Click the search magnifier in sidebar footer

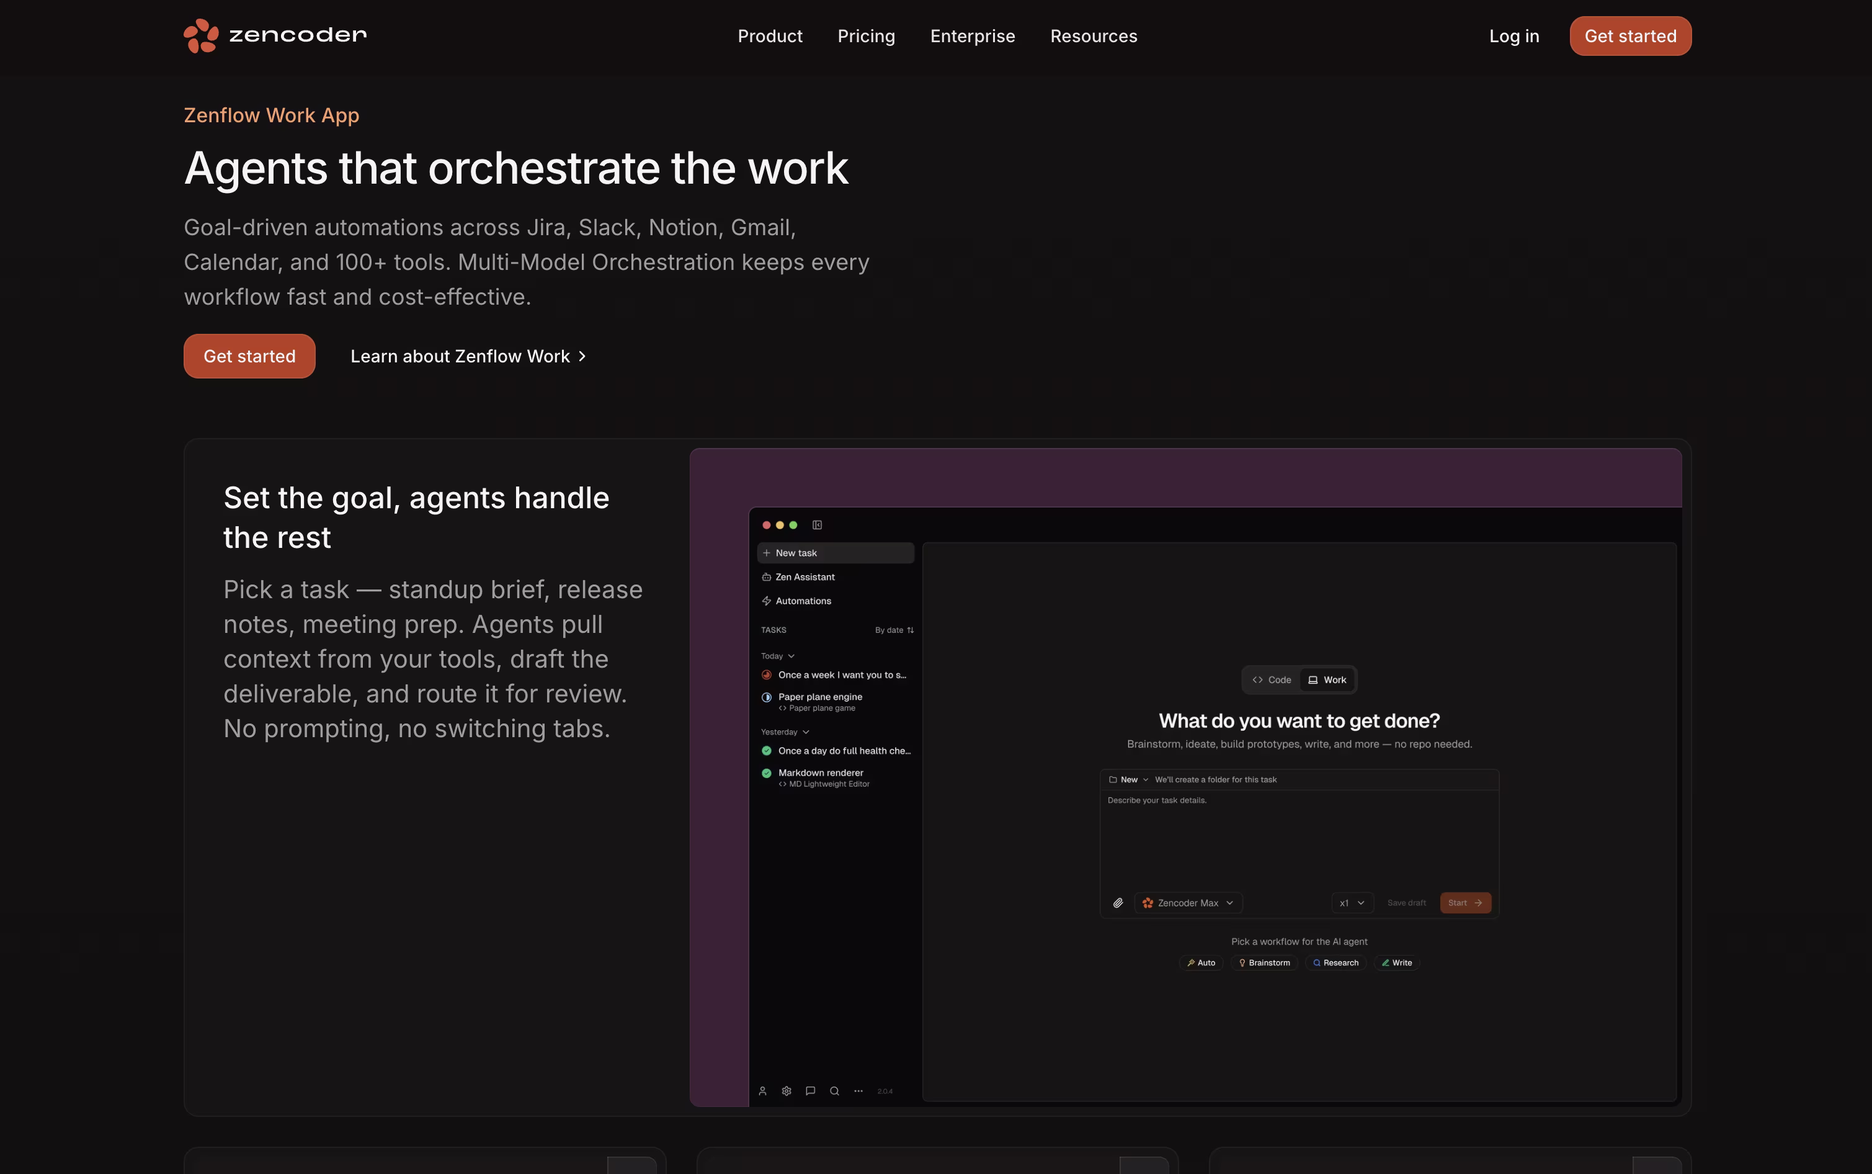click(x=834, y=1091)
